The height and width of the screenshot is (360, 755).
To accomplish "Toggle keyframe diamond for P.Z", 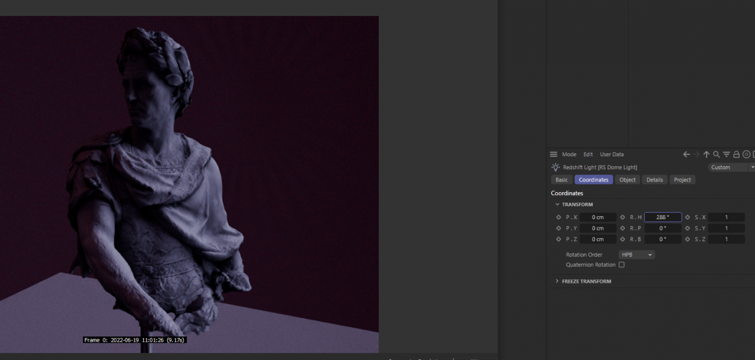I will 559,239.
